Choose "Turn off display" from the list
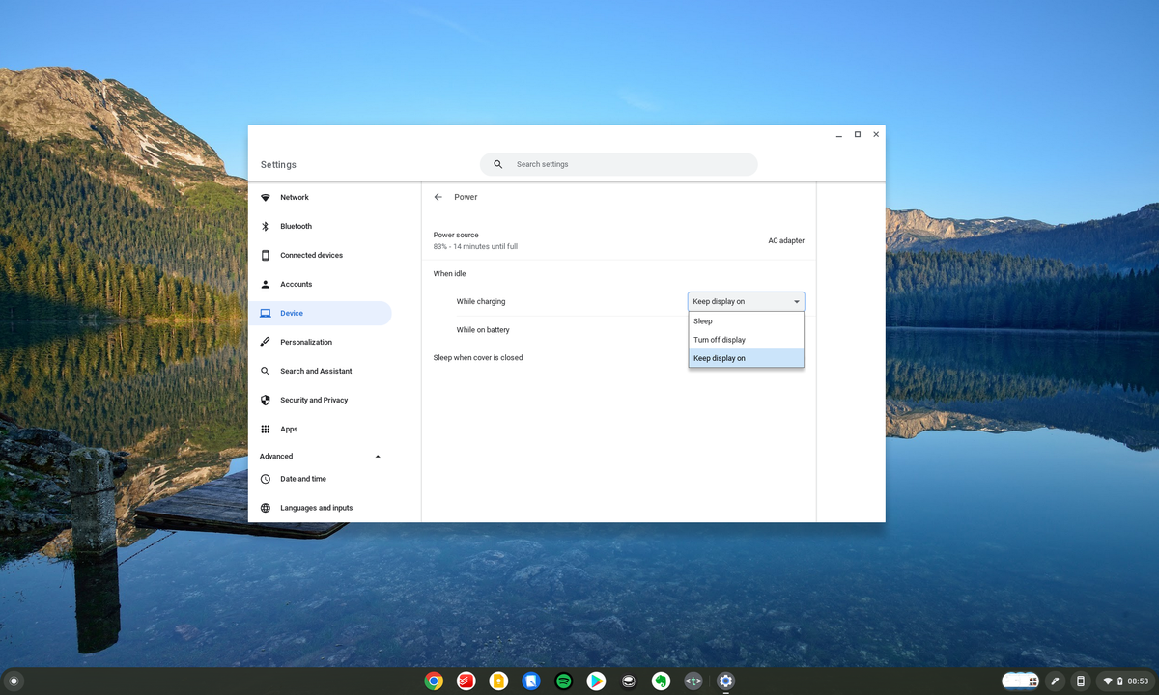Screen dimensions: 1159x695 click(x=720, y=339)
